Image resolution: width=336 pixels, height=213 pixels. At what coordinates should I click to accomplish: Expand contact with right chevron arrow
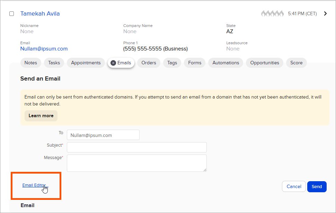coord(325,14)
